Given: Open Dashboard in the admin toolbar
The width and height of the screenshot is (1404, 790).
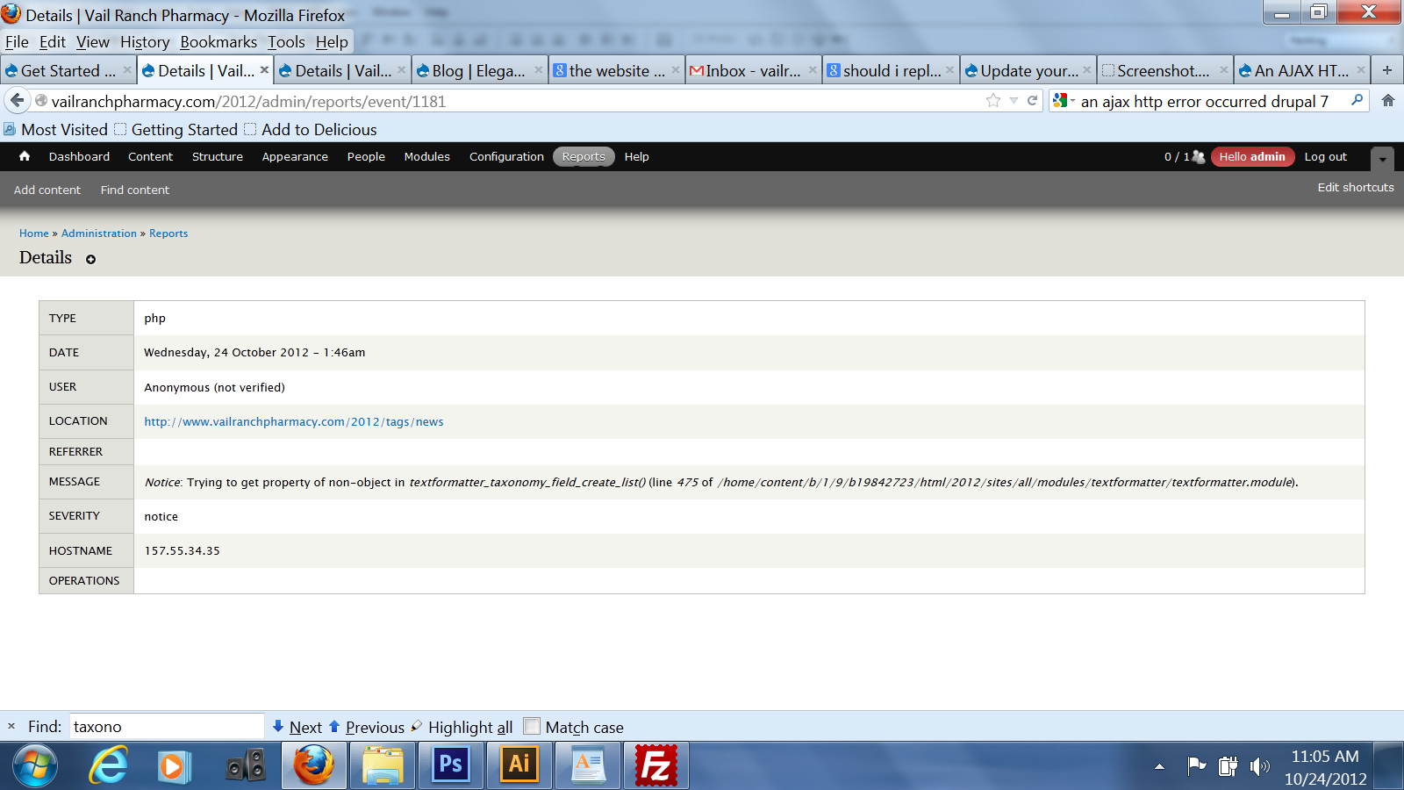Looking at the screenshot, I should [x=79, y=156].
